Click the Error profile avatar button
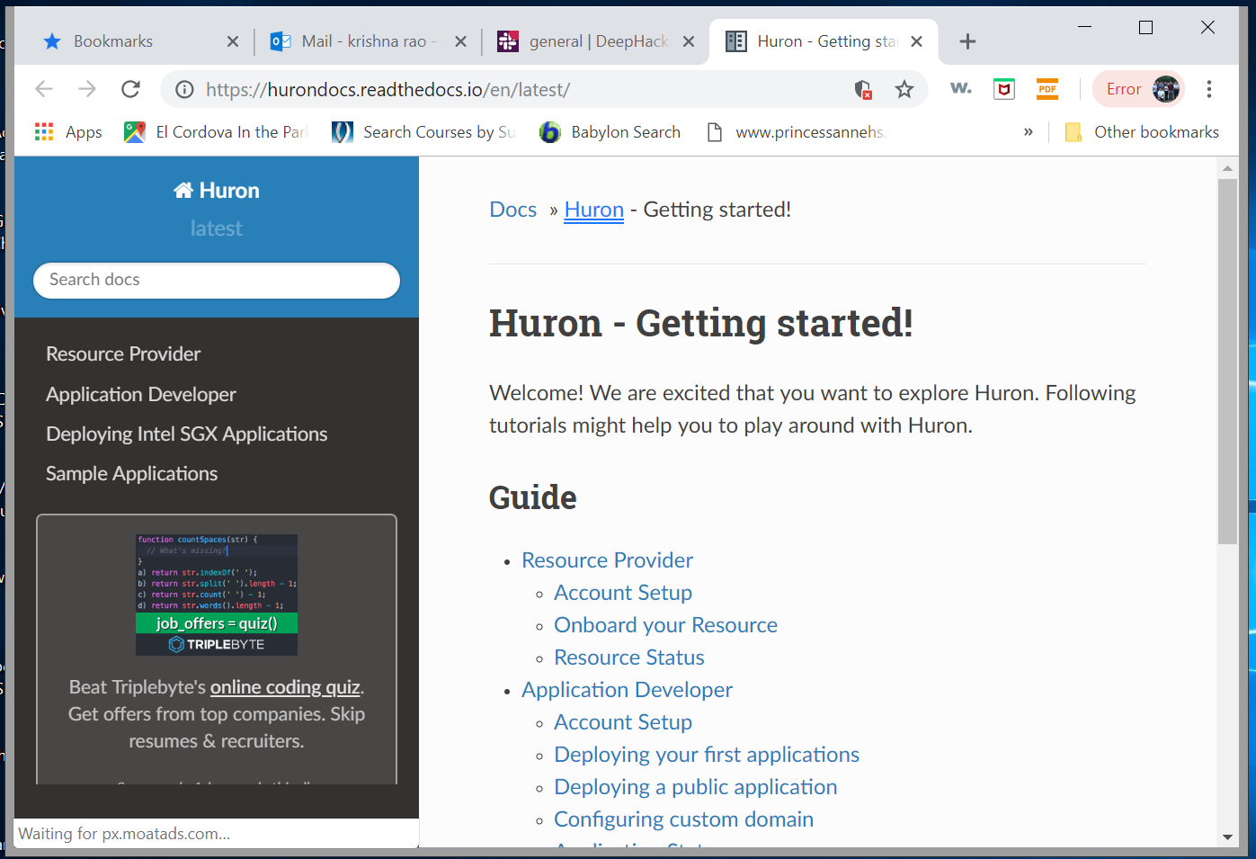 (1139, 89)
